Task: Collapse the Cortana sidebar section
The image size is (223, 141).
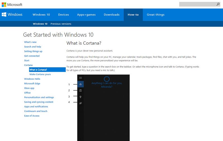Action: pyautogui.click(x=28, y=65)
